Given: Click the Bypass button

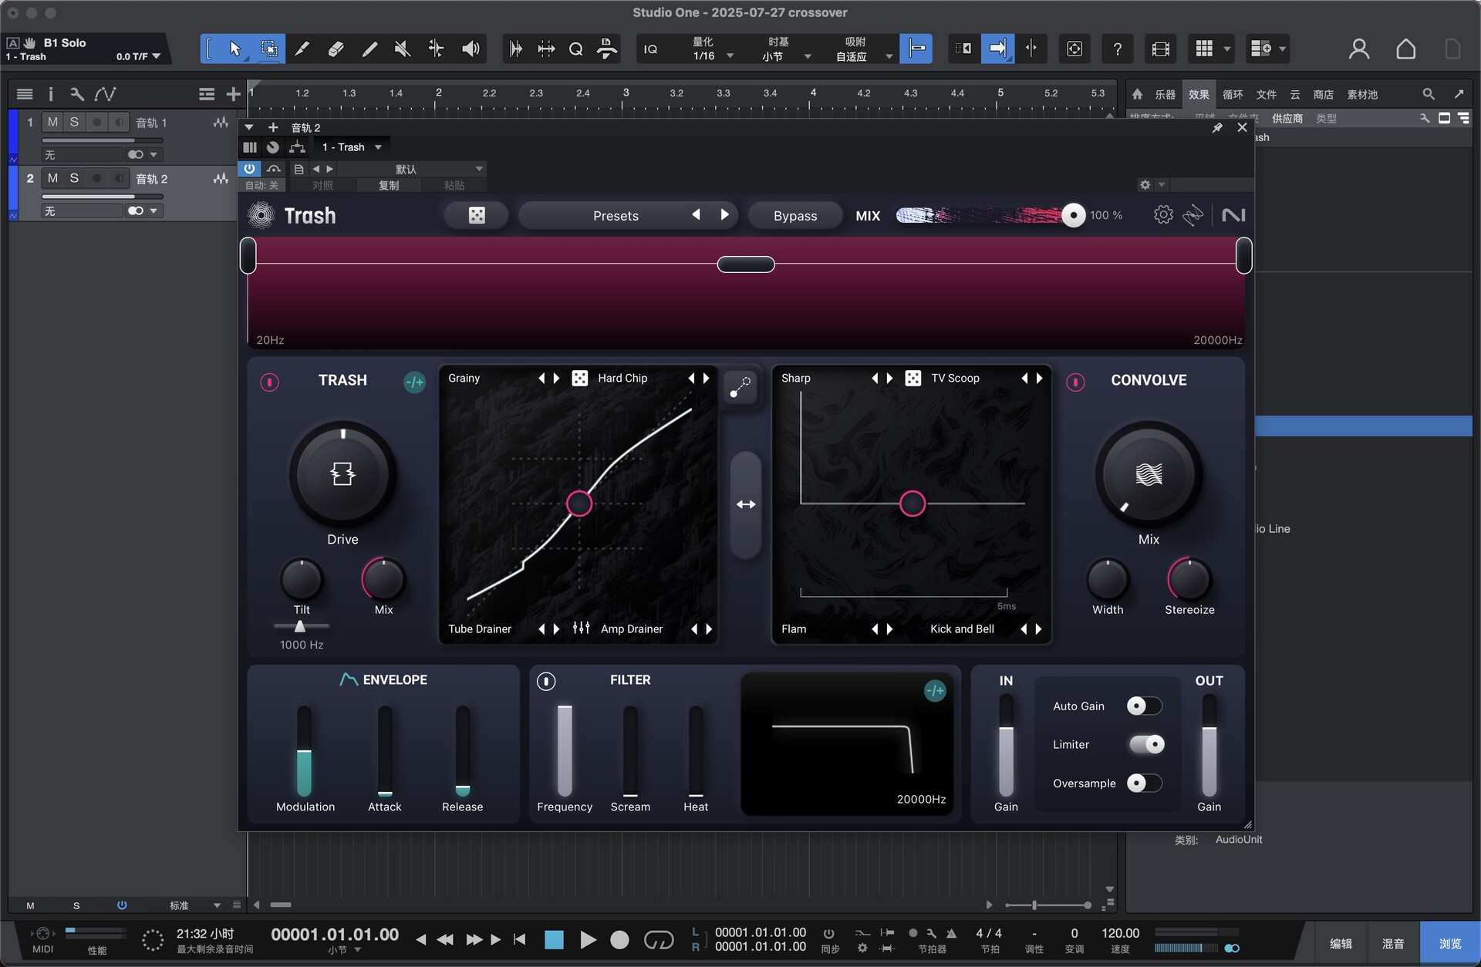Looking at the screenshot, I should tap(795, 215).
